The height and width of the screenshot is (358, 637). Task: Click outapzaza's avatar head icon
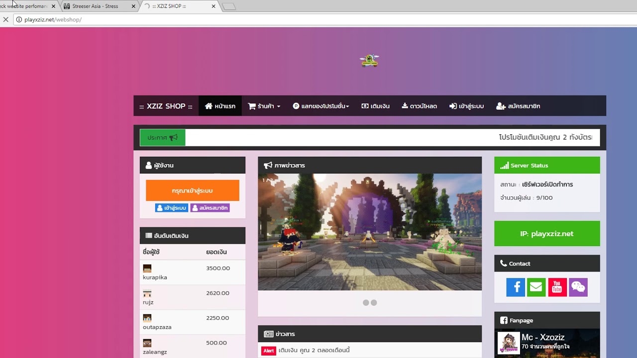147,318
